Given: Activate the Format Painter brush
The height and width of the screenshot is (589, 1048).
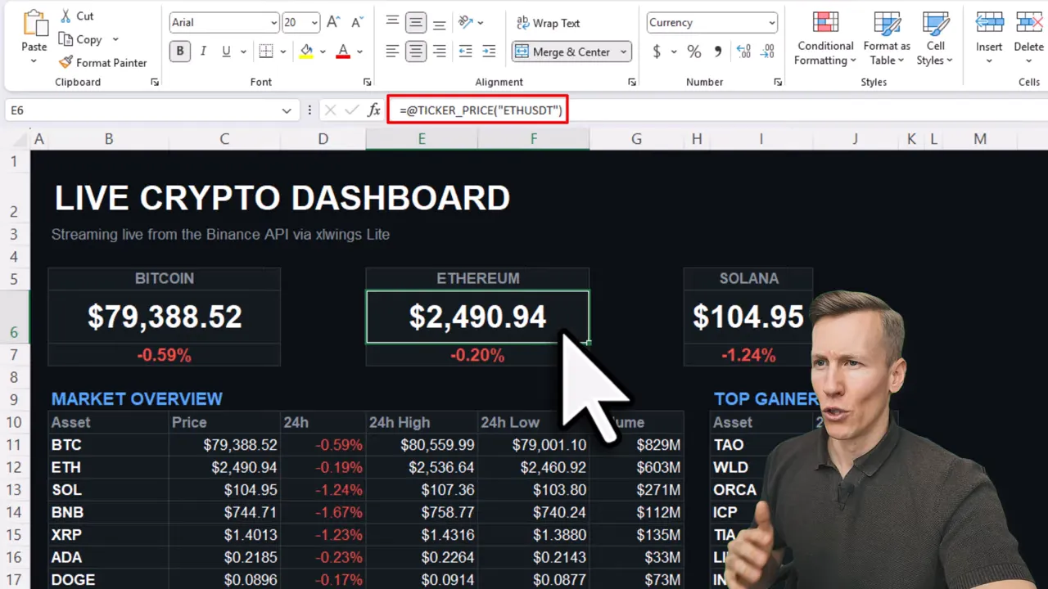Looking at the screenshot, I should pyautogui.click(x=65, y=62).
